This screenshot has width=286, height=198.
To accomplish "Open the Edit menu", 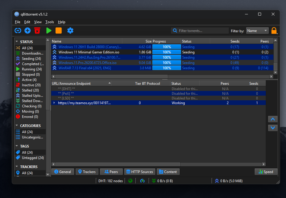I will (27, 22).
